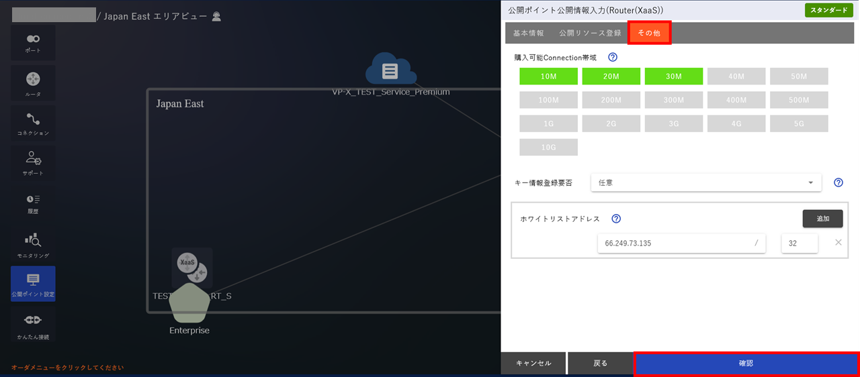Enable the 500M bandwidth option
Viewport: 860px width, 377px height.
point(799,100)
